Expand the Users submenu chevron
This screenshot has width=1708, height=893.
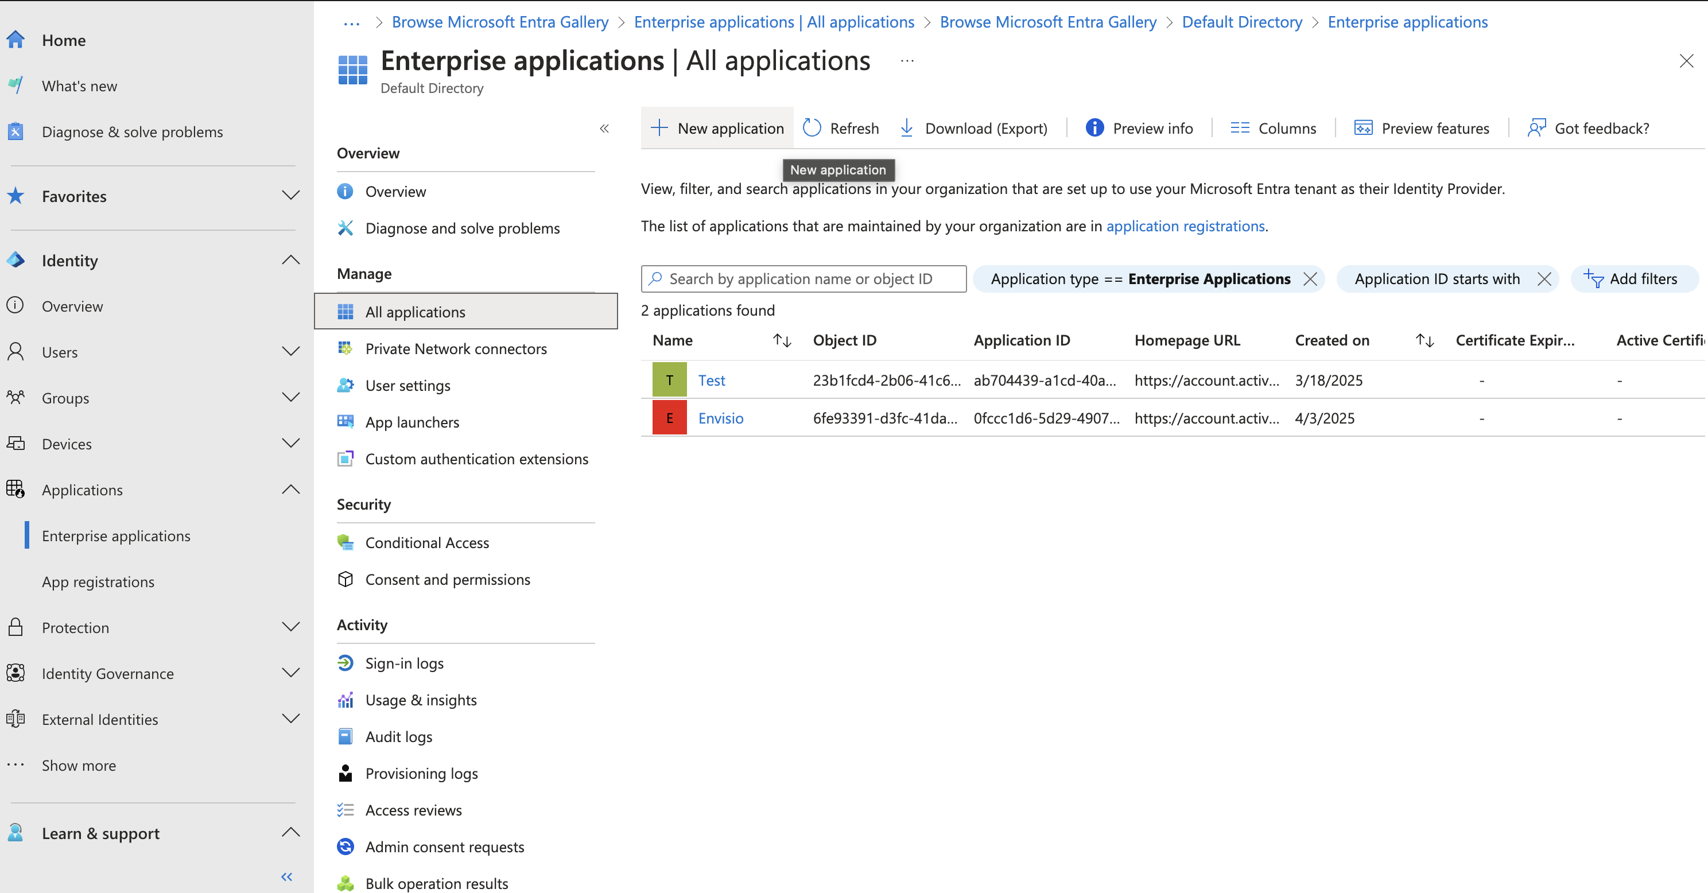(x=290, y=351)
